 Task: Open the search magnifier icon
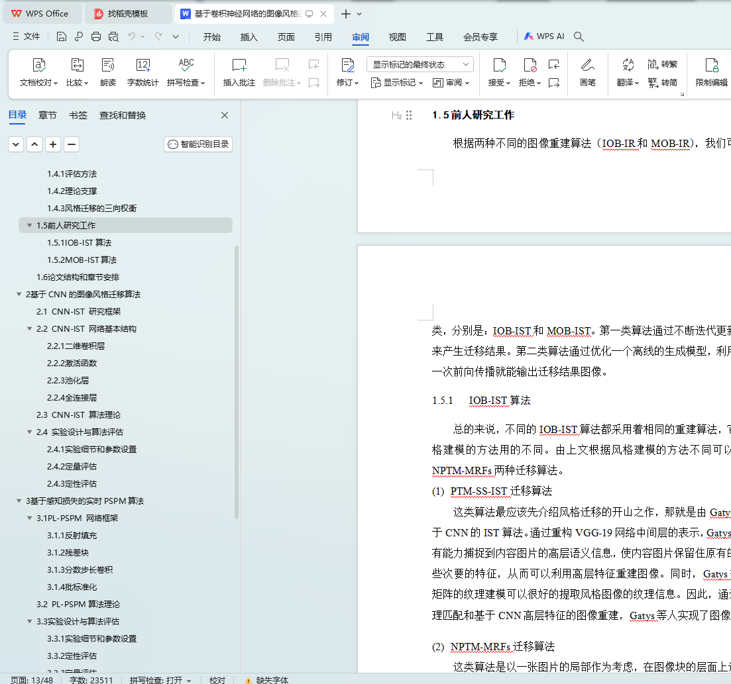[579, 36]
